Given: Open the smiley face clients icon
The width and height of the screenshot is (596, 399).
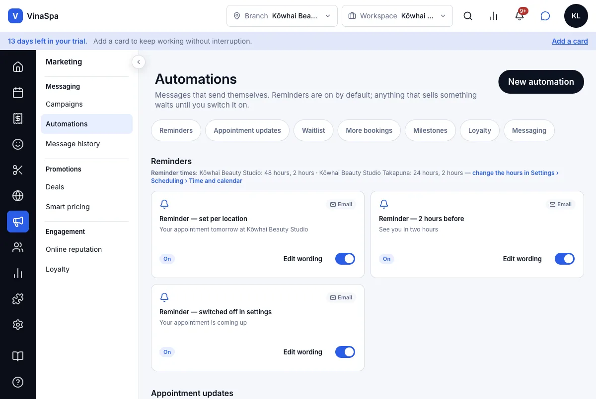Looking at the screenshot, I should point(18,144).
